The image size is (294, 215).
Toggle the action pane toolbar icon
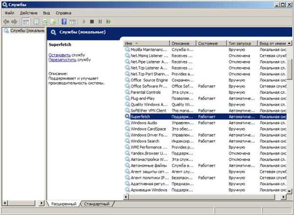point(73,22)
